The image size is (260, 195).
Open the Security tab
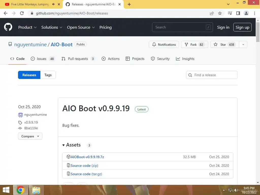pos(160,59)
